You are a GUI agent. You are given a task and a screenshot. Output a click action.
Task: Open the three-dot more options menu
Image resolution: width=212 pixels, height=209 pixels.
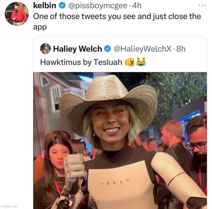coord(202,5)
